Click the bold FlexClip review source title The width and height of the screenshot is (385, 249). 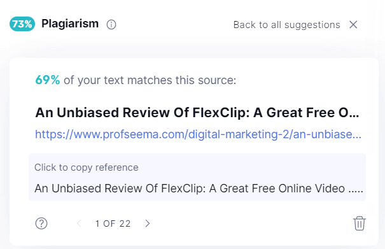(197, 113)
